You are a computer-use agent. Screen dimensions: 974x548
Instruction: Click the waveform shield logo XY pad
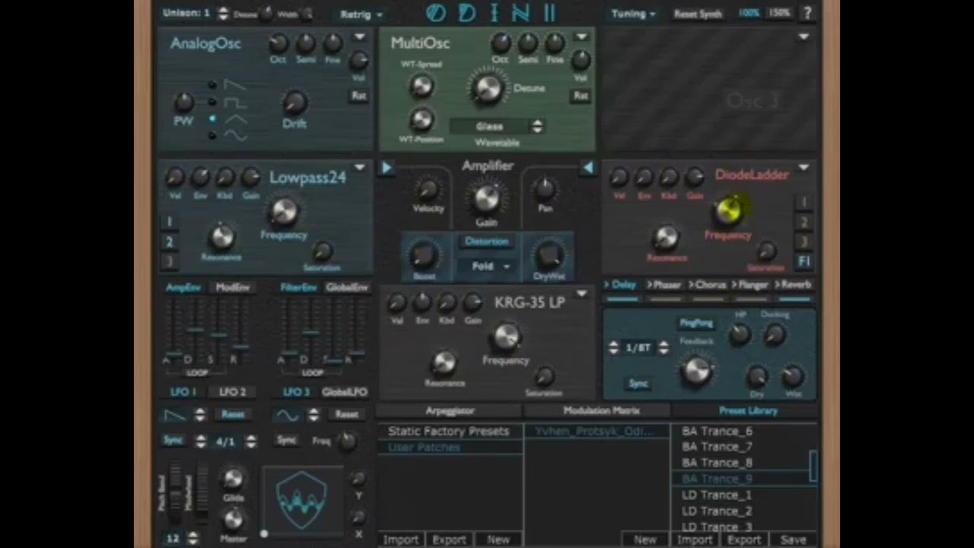(301, 500)
